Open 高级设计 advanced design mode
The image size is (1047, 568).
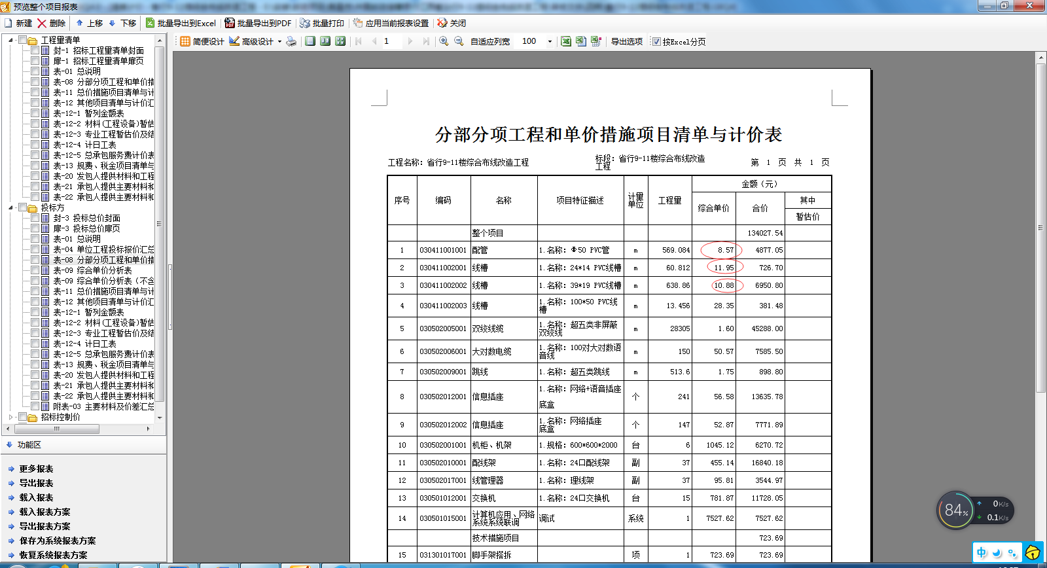251,41
